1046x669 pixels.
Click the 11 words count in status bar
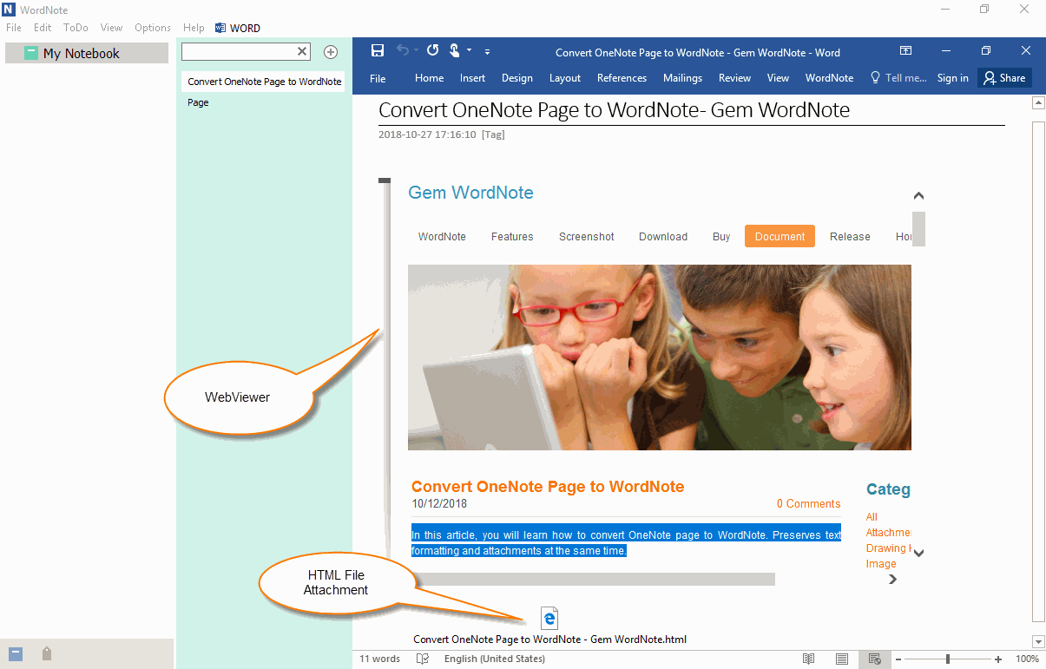(x=379, y=659)
